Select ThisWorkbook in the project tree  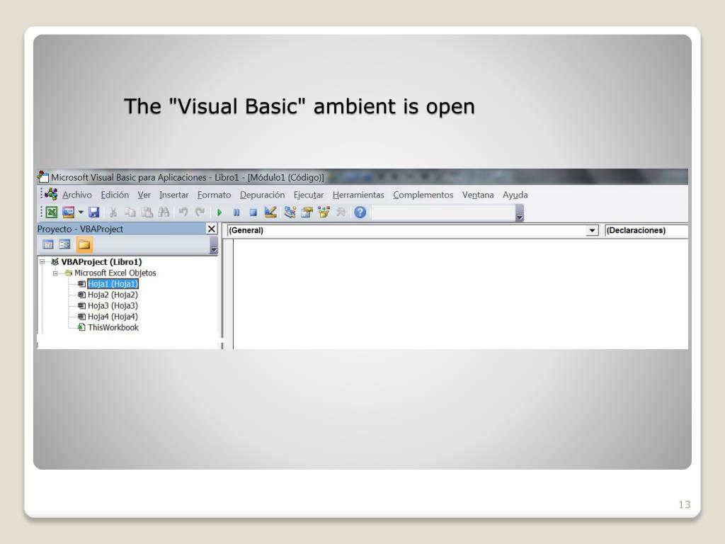(x=113, y=327)
